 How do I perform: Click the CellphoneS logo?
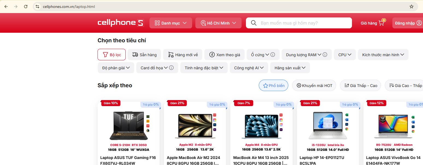[x=121, y=23]
